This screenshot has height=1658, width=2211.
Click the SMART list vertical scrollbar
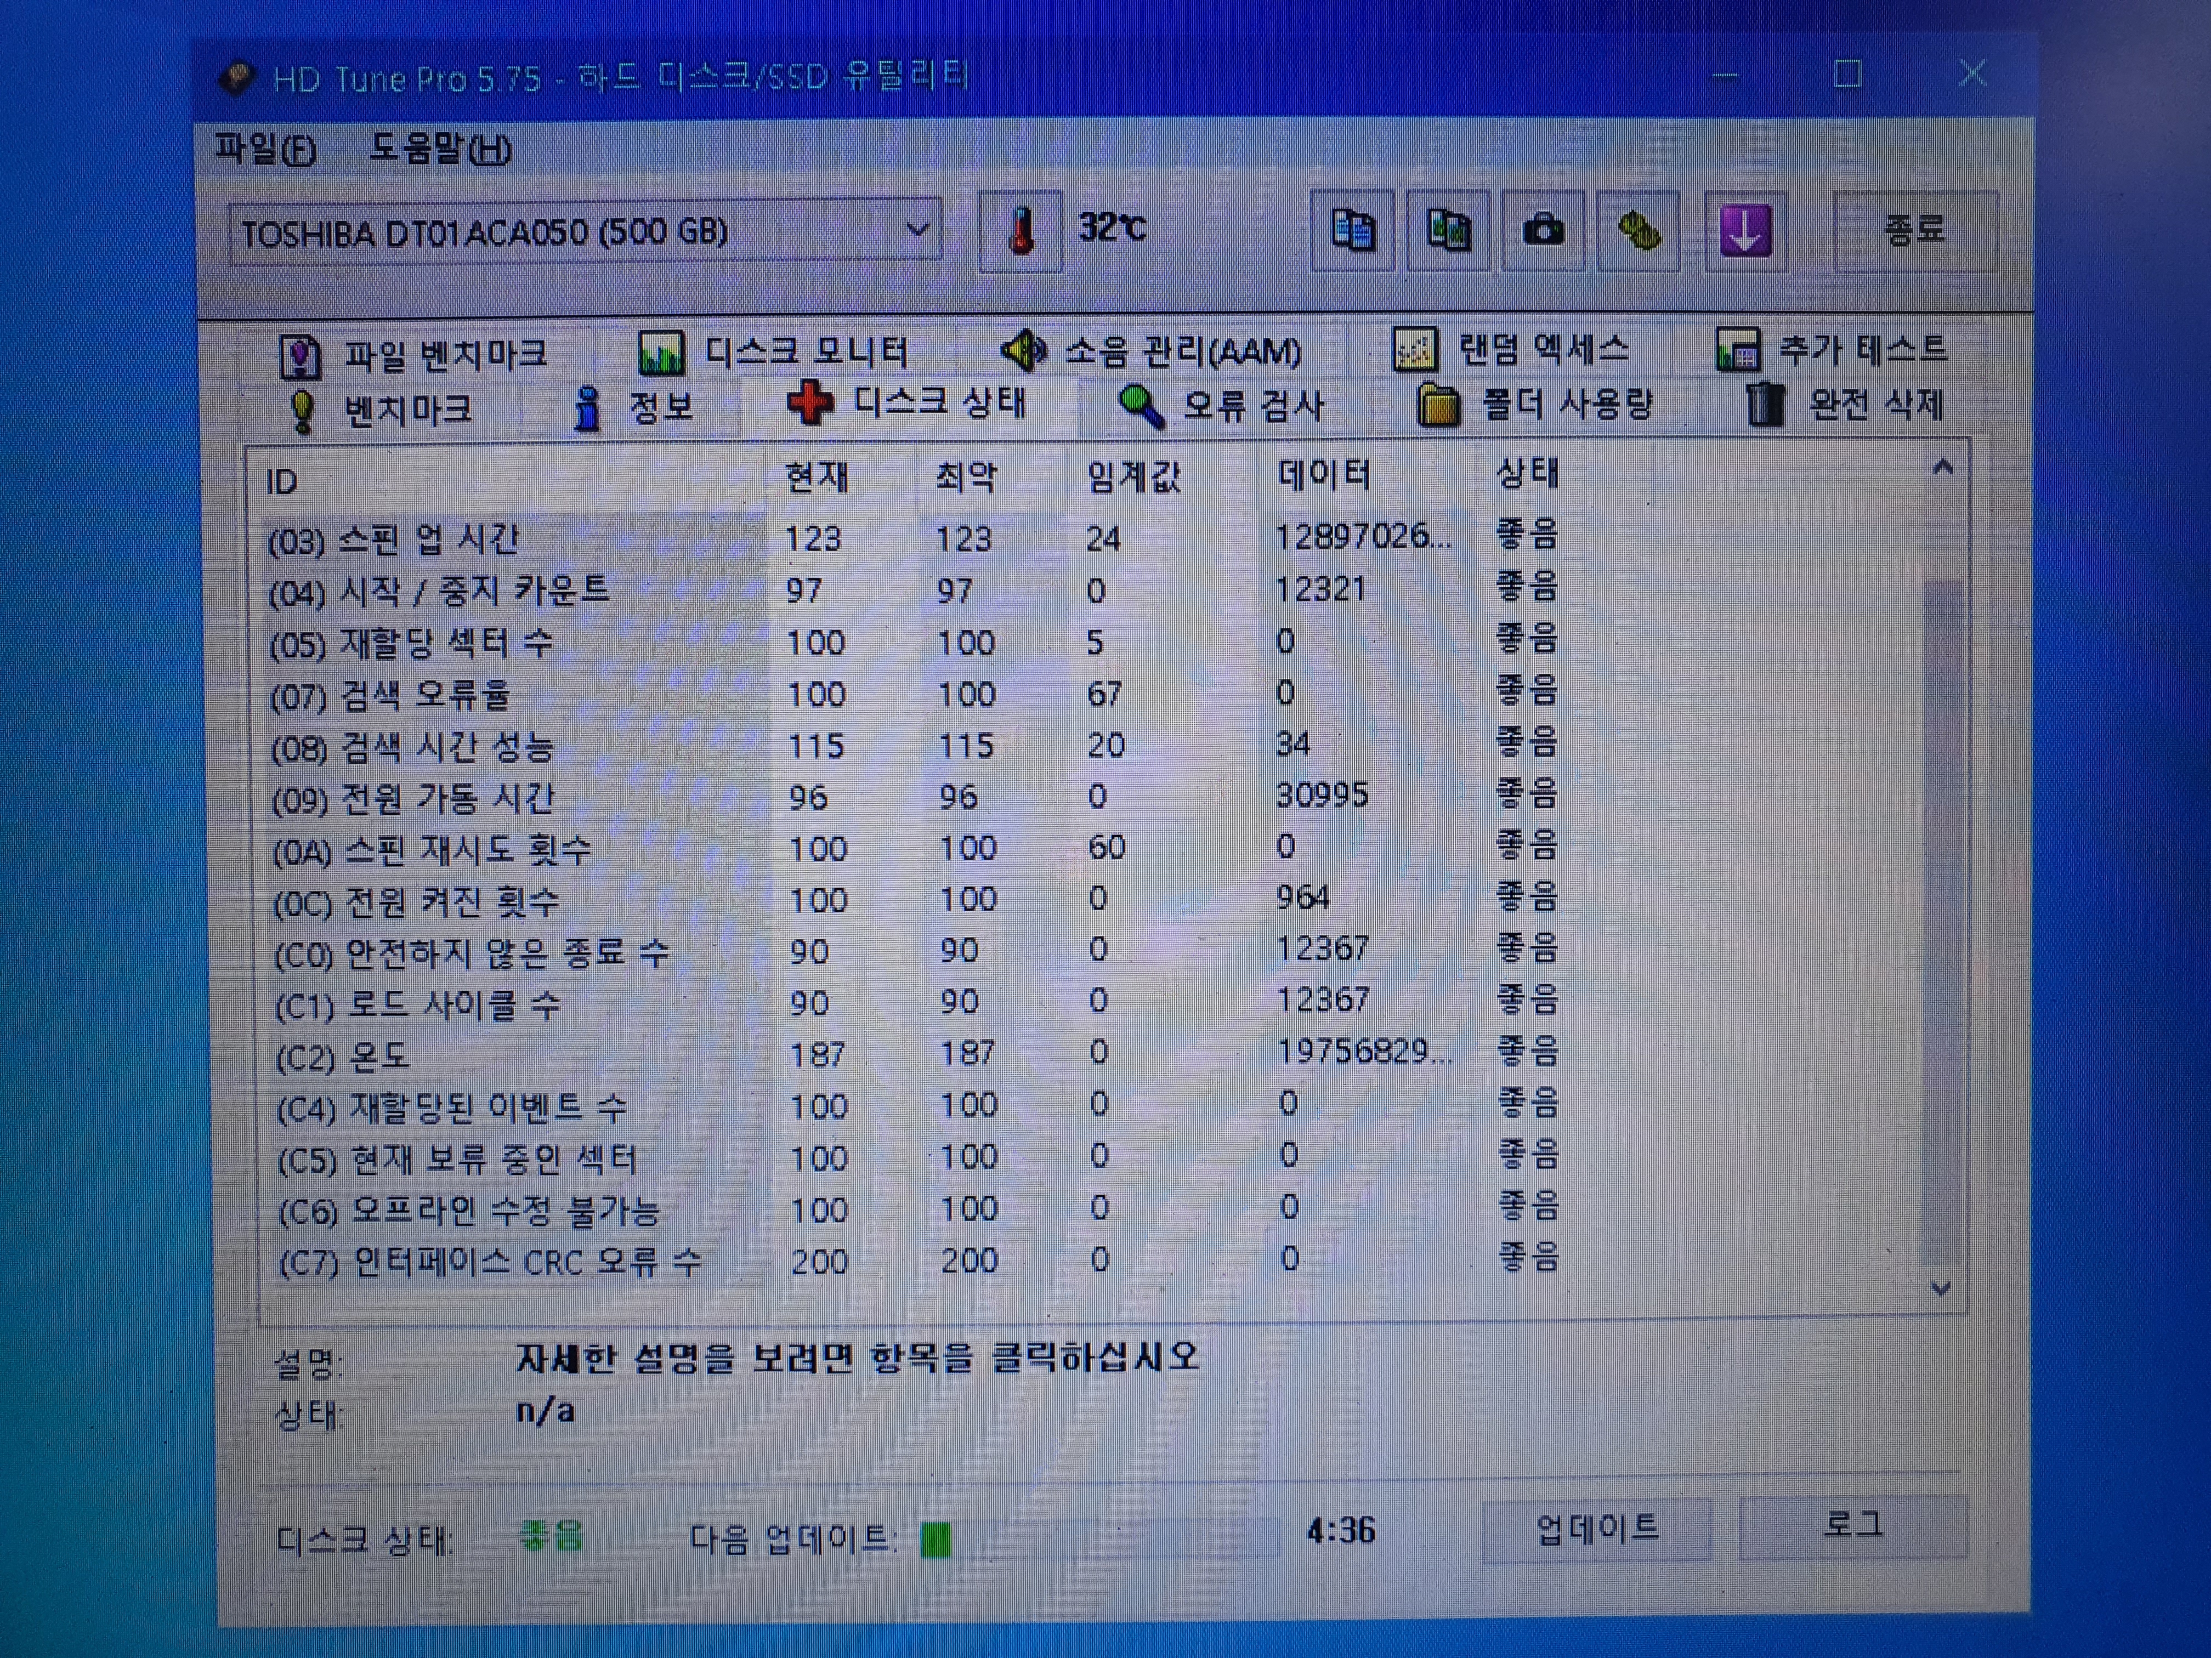coord(1941,879)
